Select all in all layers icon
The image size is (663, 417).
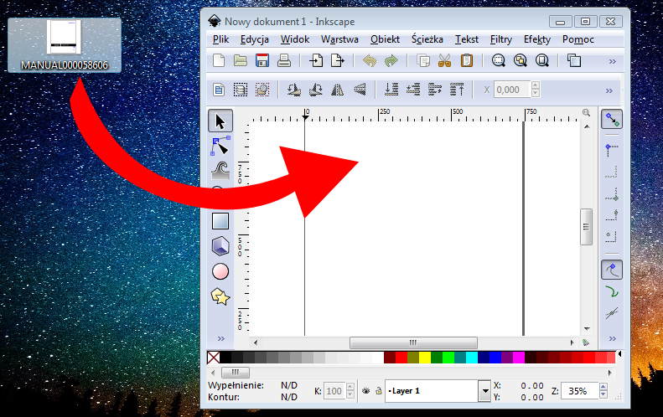(241, 90)
